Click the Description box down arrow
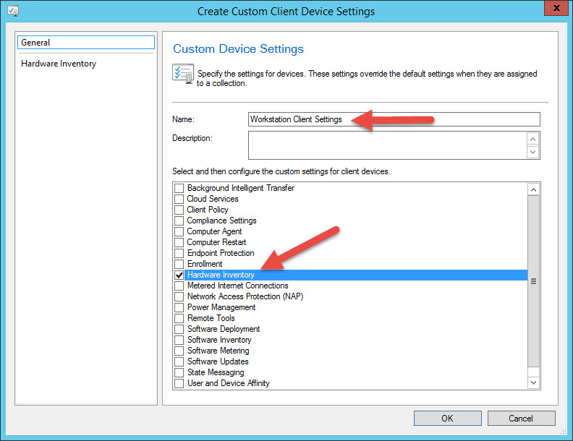573x441 pixels. (533, 152)
